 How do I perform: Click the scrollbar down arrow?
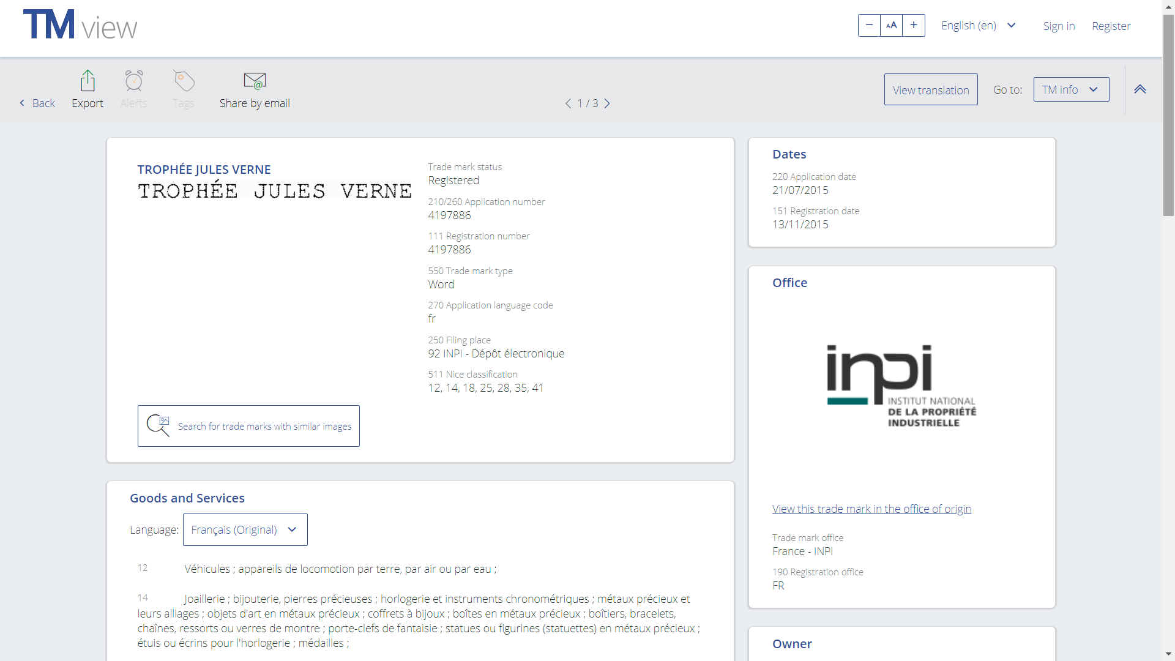[1168, 655]
